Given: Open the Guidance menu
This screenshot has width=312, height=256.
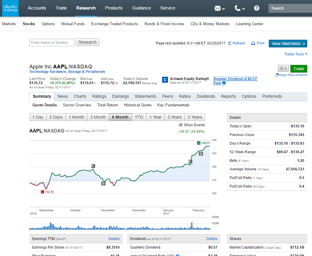Looking at the screenshot, I should click(x=141, y=8).
